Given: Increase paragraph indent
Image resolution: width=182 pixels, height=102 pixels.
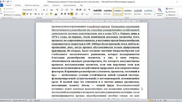Looking at the screenshot, I should 80,10.
